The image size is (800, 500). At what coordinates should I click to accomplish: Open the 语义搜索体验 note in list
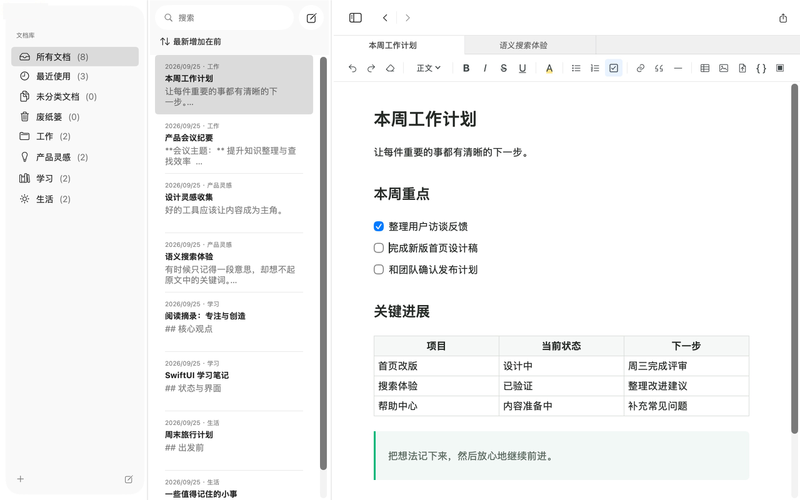(x=234, y=262)
